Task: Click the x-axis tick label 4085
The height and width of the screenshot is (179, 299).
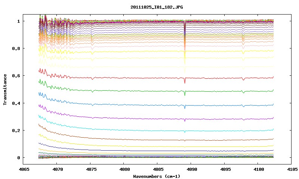Action: pyautogui.click(x=158, y=169)
